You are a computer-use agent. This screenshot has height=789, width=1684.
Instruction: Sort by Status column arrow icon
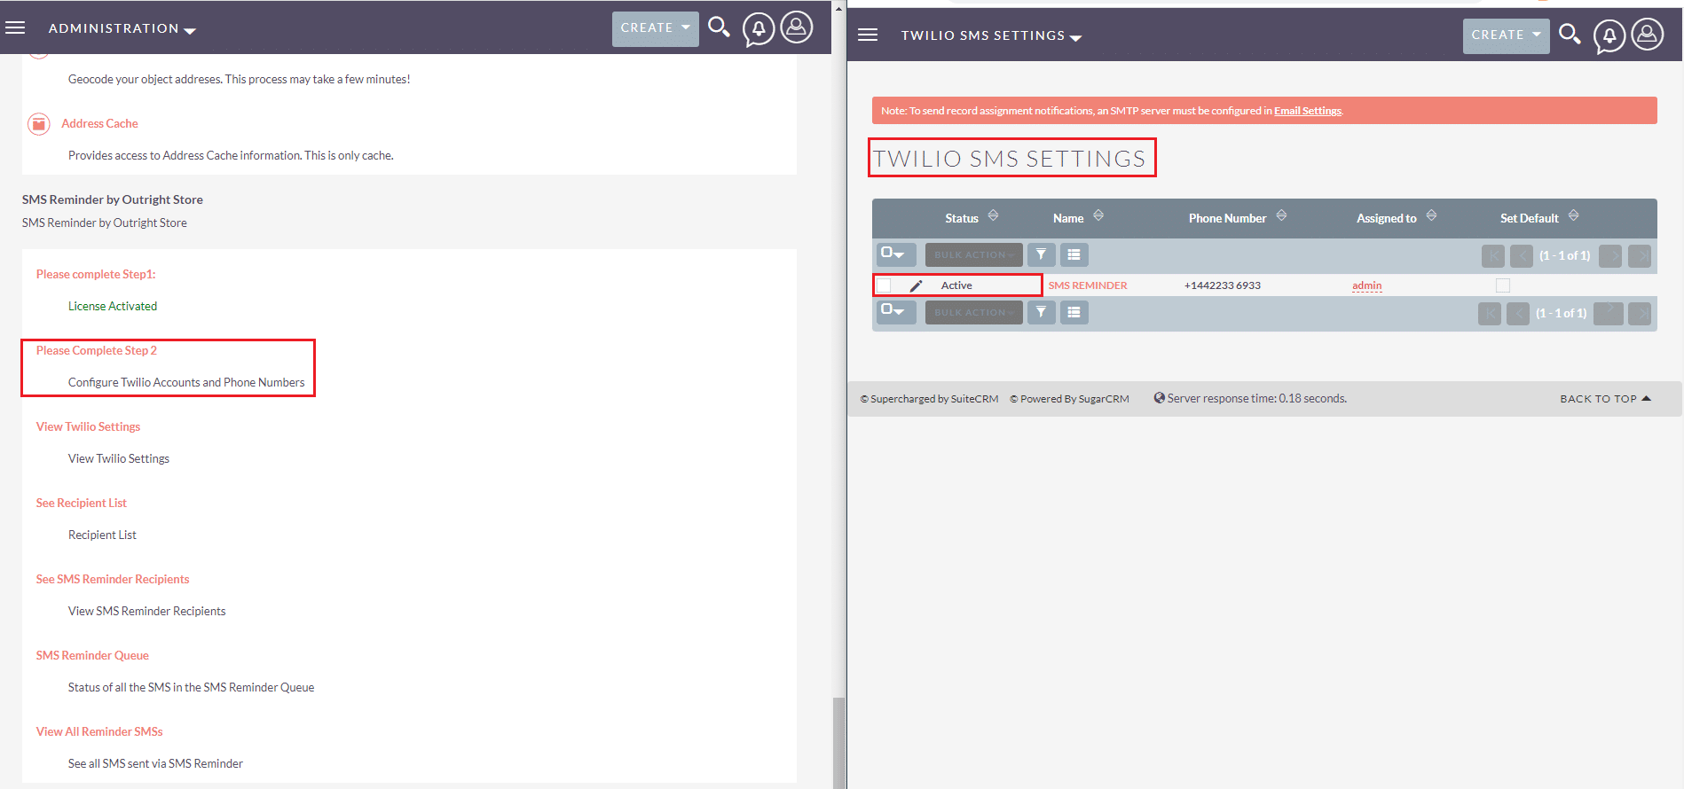993,215
